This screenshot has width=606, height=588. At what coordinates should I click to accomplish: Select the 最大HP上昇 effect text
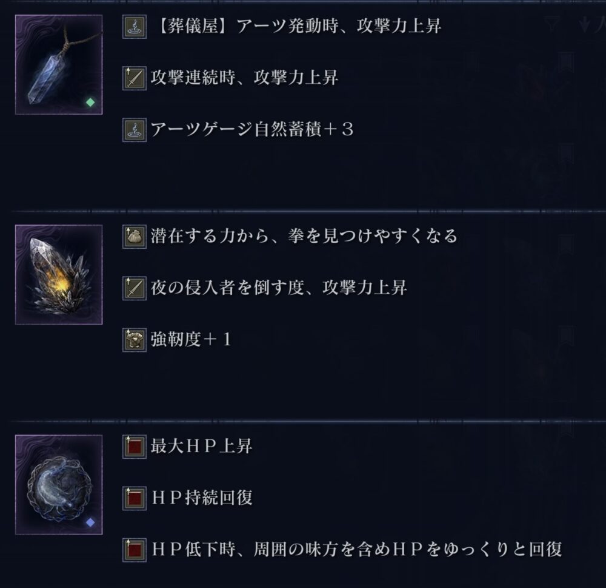coord(202,446)
